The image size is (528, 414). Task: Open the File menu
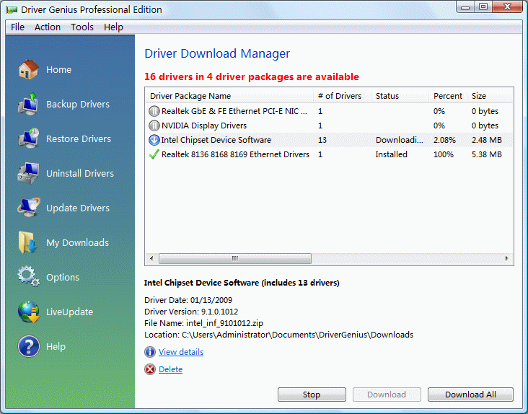[17, 27]
